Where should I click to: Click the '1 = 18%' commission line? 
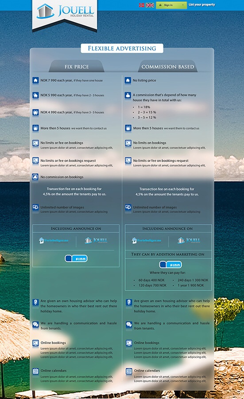[144, 107]
